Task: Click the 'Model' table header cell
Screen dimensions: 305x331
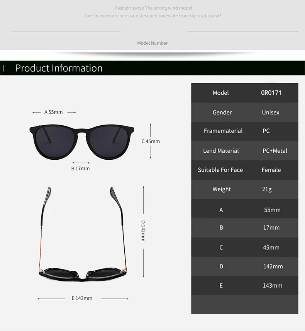Action: click(x=220, y=93)
